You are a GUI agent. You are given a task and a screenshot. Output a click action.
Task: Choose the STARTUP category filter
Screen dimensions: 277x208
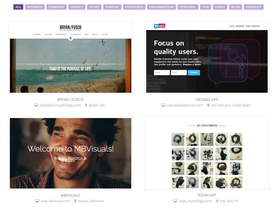tap(112, 7)
